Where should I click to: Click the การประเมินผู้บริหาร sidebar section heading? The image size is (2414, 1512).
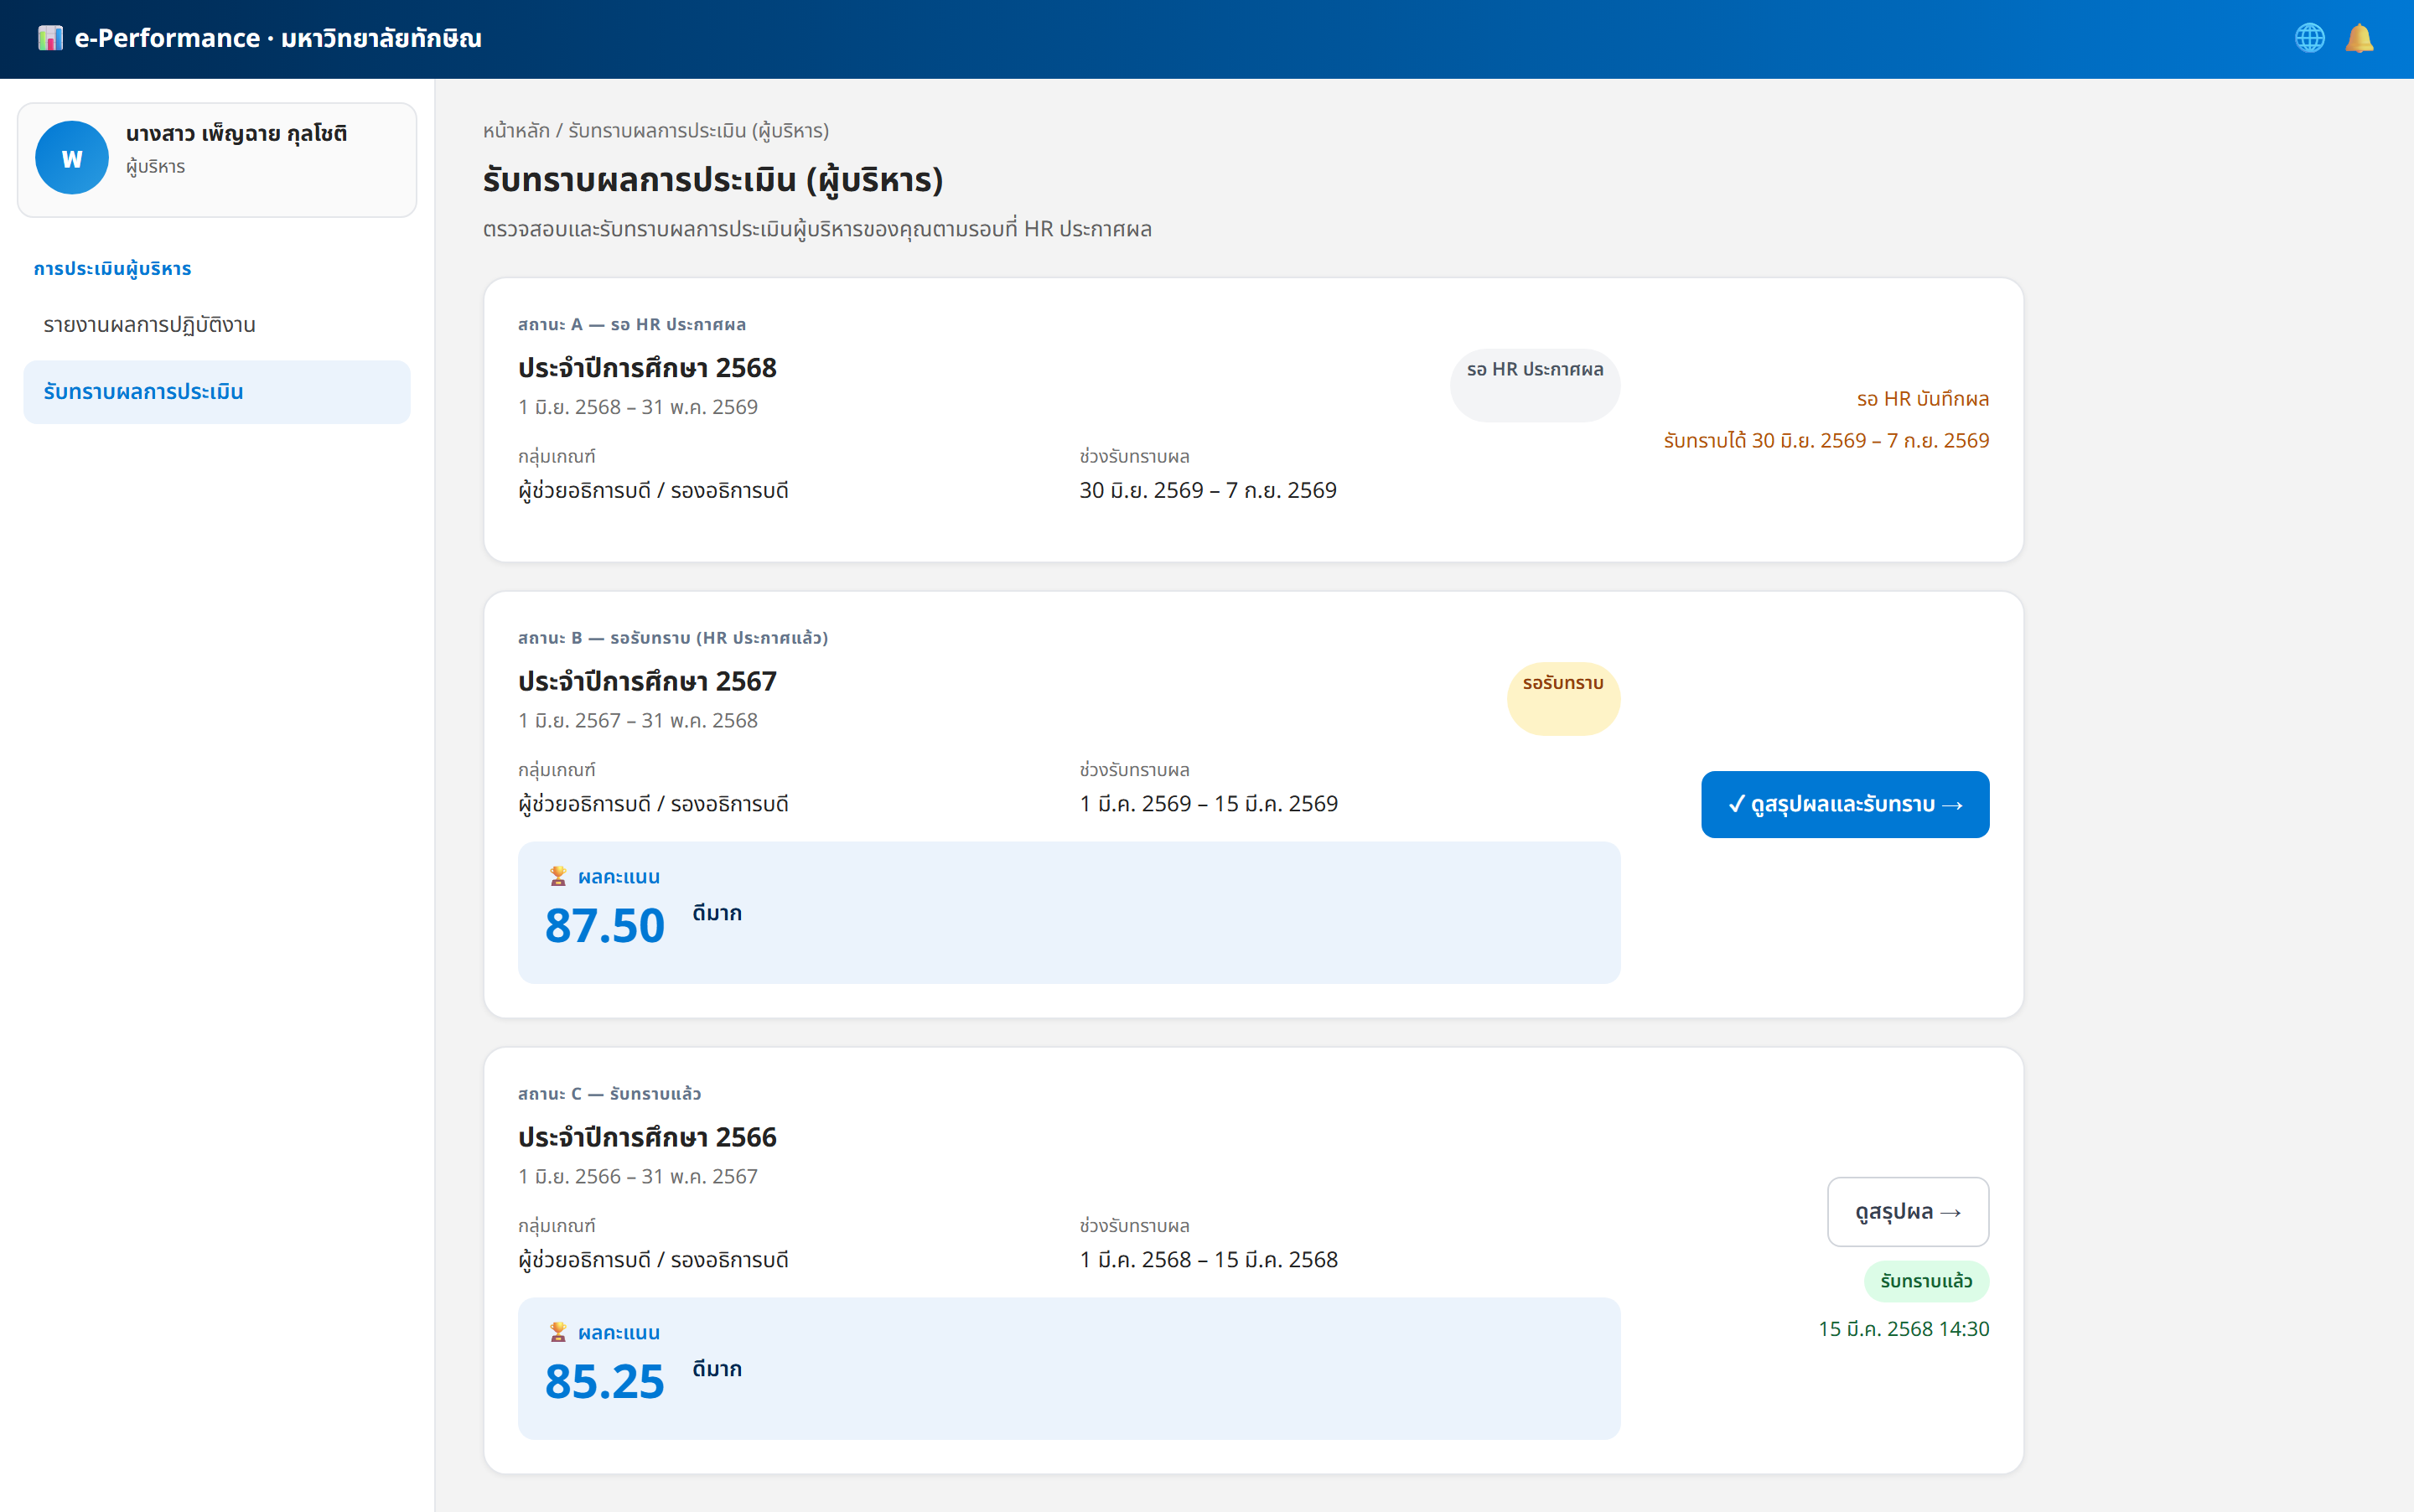point(112,269)
